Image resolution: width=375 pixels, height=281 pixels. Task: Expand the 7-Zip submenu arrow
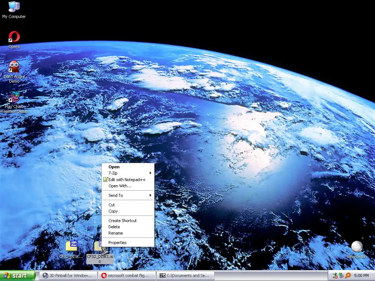pos(151,173)
